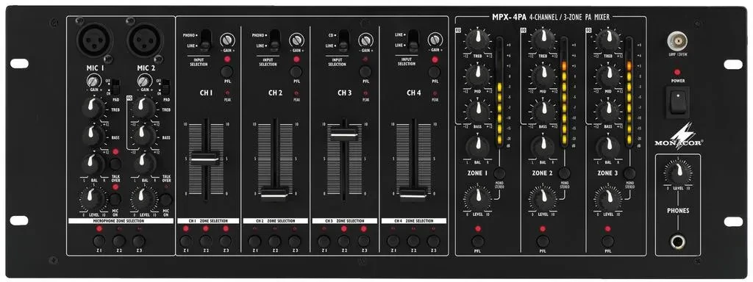This screenshot has width=753, height=282.
Task: Click the PHONES LEVEL knob
Action: tap(677, 172)
